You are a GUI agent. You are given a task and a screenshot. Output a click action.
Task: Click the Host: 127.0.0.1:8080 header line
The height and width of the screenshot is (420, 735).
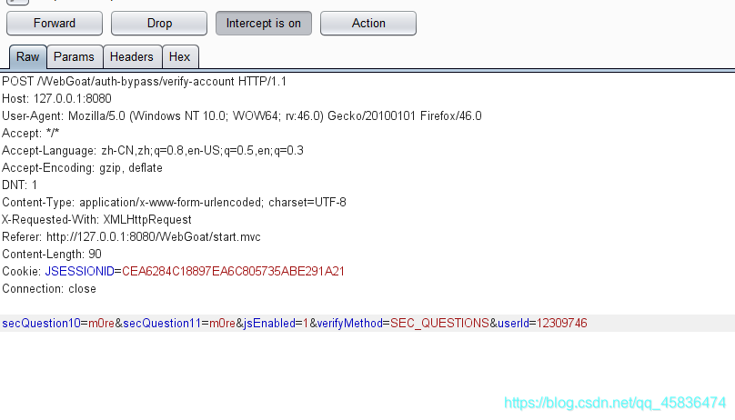pos(56,99)
